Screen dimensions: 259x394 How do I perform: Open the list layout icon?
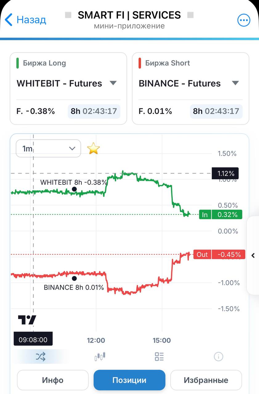click(159, 357)
